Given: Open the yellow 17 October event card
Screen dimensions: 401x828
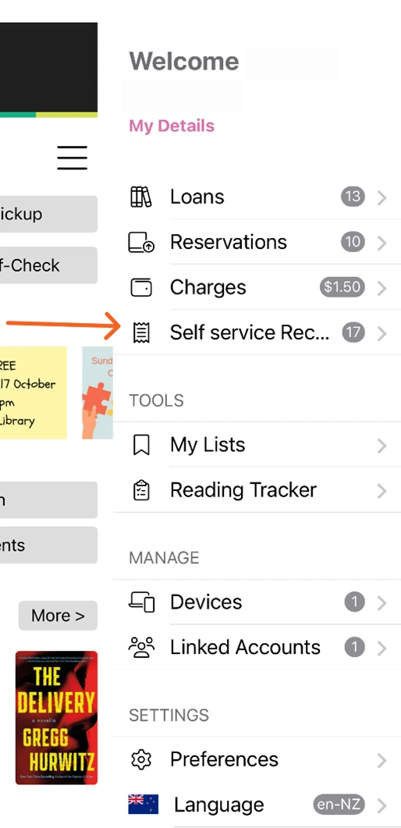Looking at the screenshot, I should point(34,393).
